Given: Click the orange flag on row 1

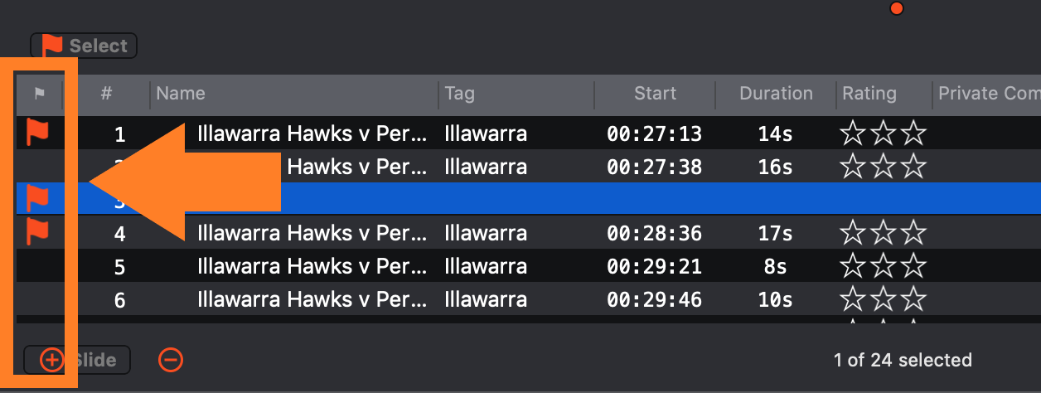Looking at the screenshot, I should tap(38, 132).
